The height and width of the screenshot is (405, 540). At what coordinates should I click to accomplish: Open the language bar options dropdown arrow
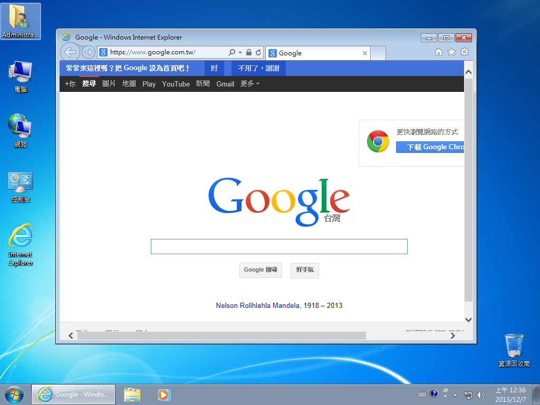(445, 397)
